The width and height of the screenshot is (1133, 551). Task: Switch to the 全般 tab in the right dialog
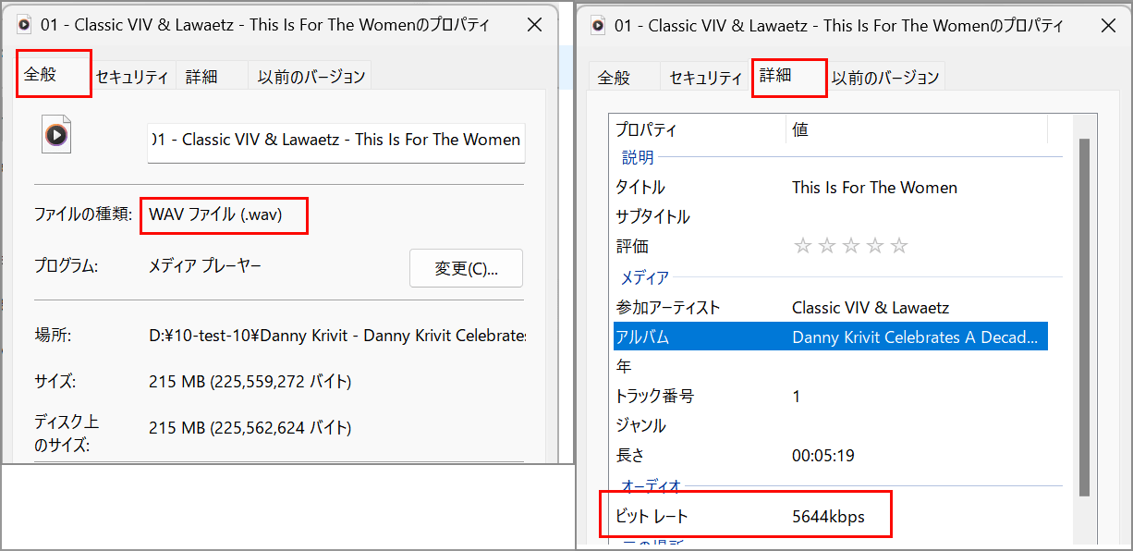click(x=614, y=78)
